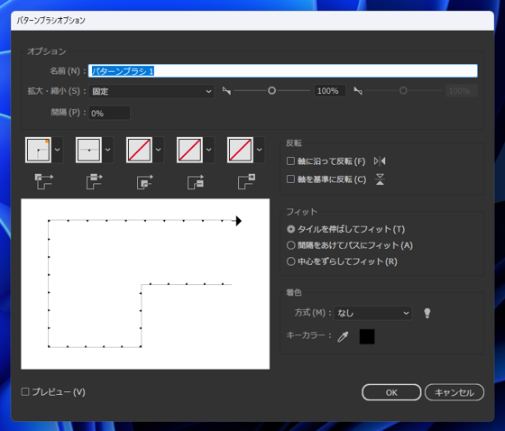Image resolution: width=505 pixels, height=431 pixels.
Task: Open the 拡大・縮小 dropdown set to 固定
Action: pyautogui.click(x=151, y=91)
